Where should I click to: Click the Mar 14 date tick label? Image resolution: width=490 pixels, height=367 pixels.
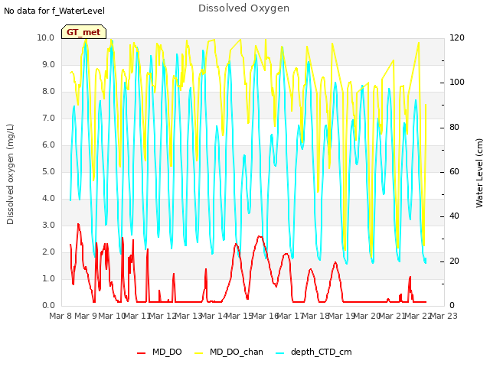214,316
